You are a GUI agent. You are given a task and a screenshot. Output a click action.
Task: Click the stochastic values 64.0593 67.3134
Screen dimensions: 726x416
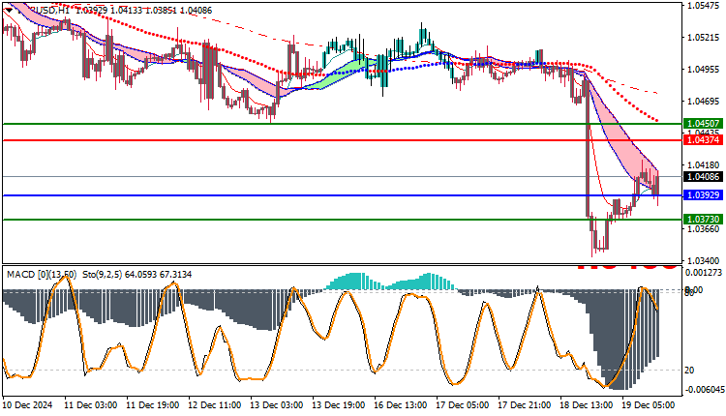click(159, 275)
